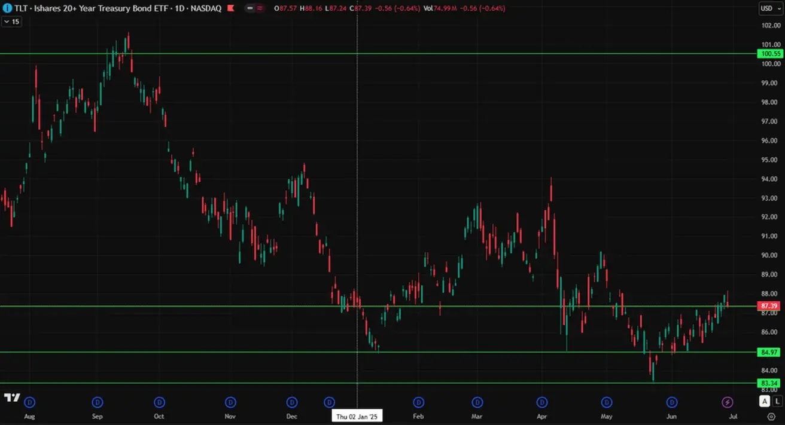Click the D marker beside the Jan date label
785x425 pixels.
pyautogui.click(x=330, y=402)
